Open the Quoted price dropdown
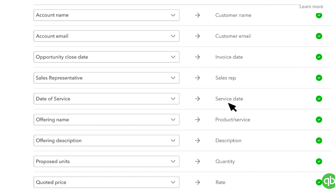The width and height of the screenshot is (335, 192). pos(106,182)
